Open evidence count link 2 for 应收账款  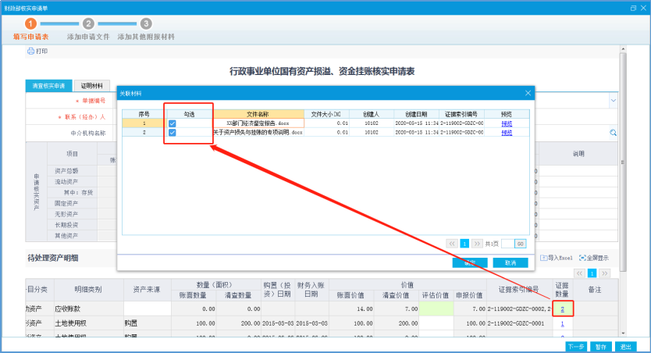point(562,310)
